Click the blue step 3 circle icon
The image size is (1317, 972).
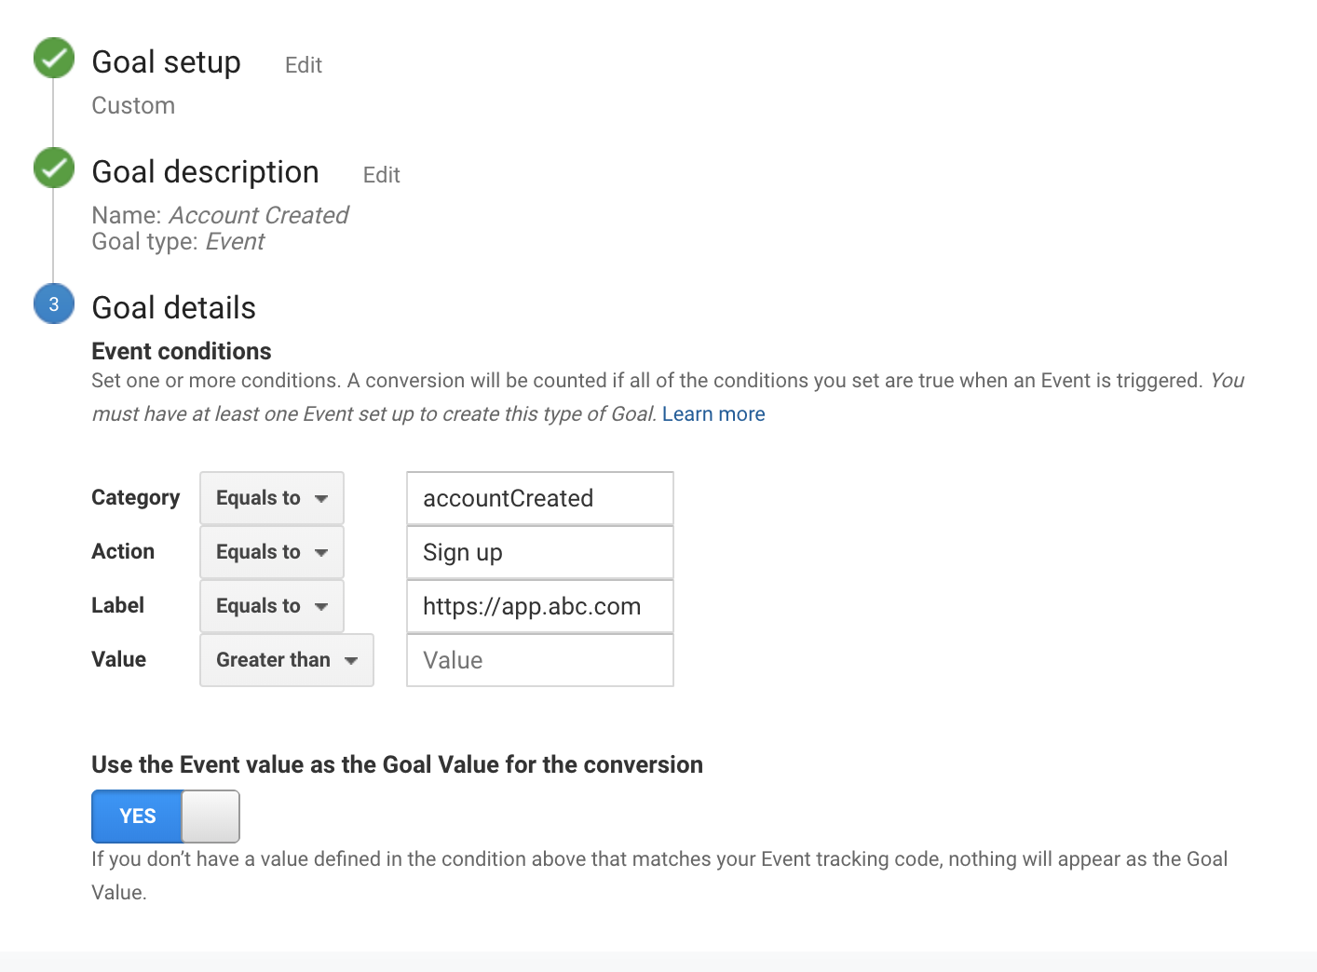pos(54,304)
